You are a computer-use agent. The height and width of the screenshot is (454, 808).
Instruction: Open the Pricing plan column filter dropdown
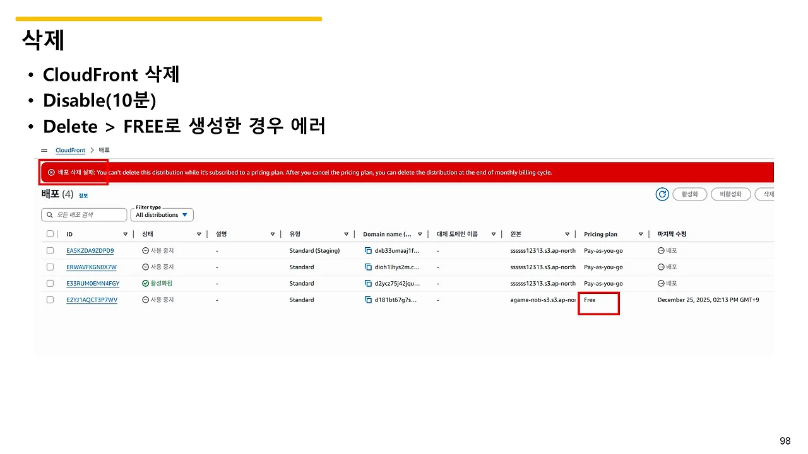[x=641, y=233]
